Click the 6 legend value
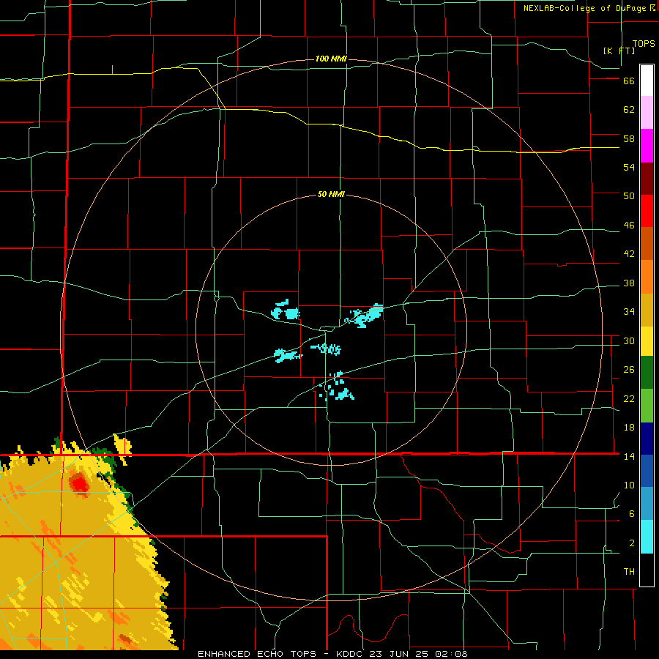 click(x=632, y=514)
